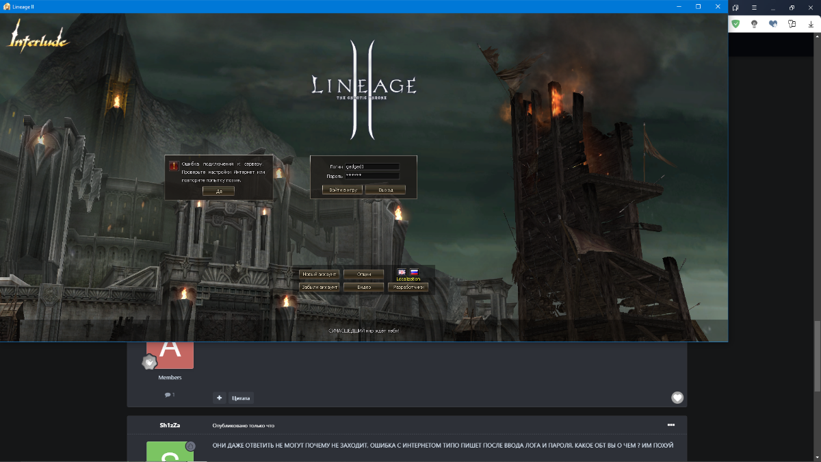The image size is (821, 462).
Task: Select the English flag localization icon
Action: 402,272
